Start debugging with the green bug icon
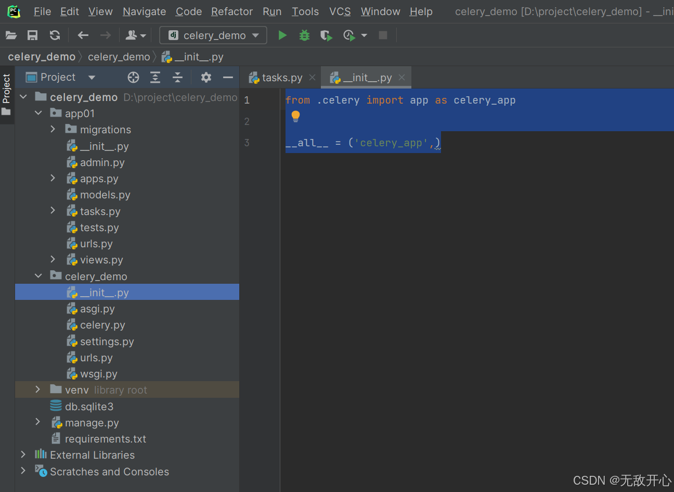The height and width of the screenshot is (492, 674). (x=304, y=35)
